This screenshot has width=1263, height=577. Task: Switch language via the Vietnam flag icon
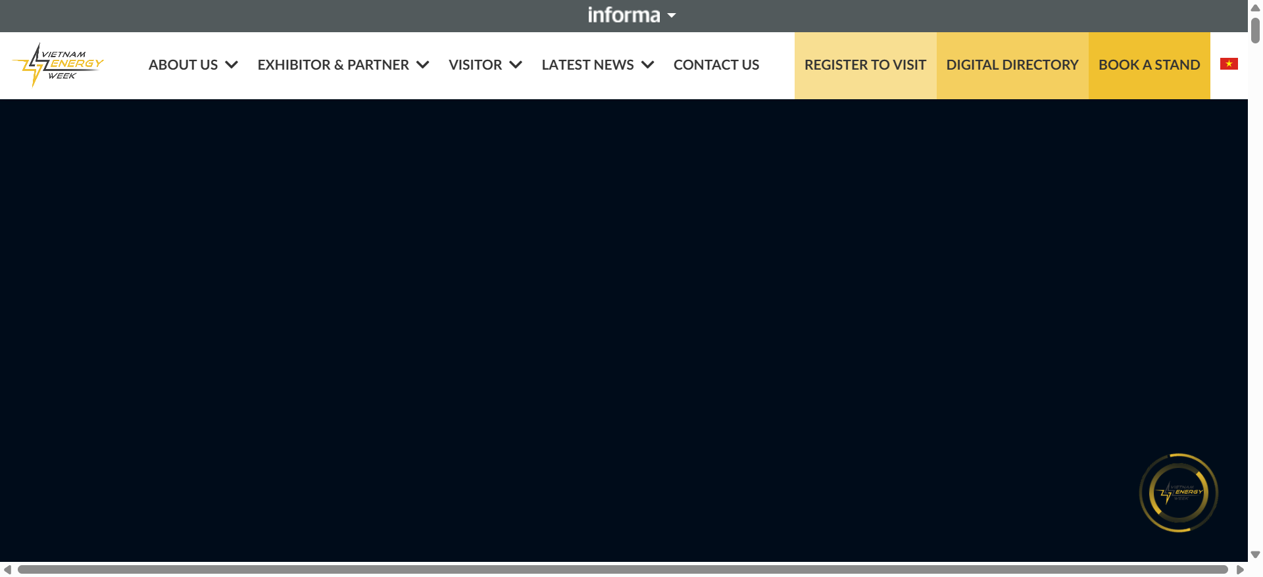[x=1229, y=64]
